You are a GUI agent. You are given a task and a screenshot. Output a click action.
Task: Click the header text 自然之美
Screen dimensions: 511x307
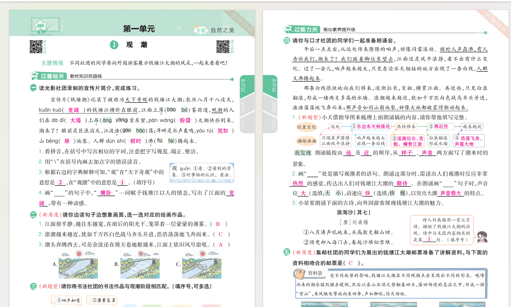point(222,30)
